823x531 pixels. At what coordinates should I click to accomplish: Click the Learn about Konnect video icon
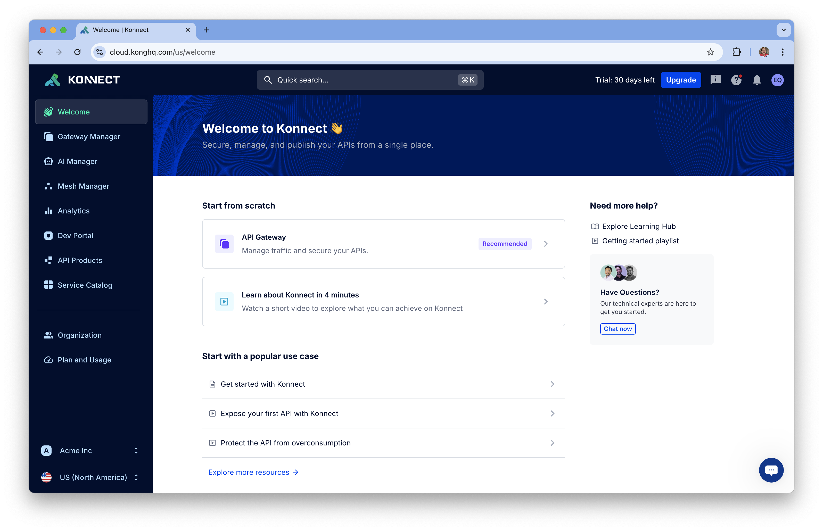(224, 301)
